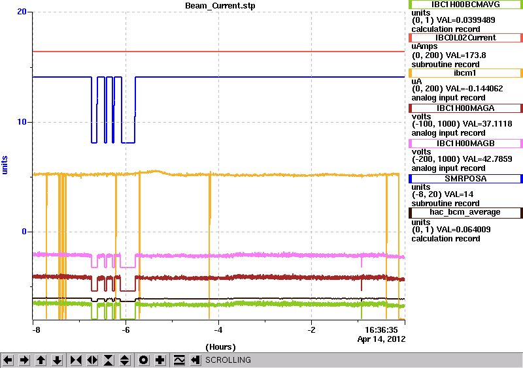Image resolution: width=523 pixels, height=368 pixels.
Task: Click the x-axis tick label -6
Action: [x=125, y=330]
